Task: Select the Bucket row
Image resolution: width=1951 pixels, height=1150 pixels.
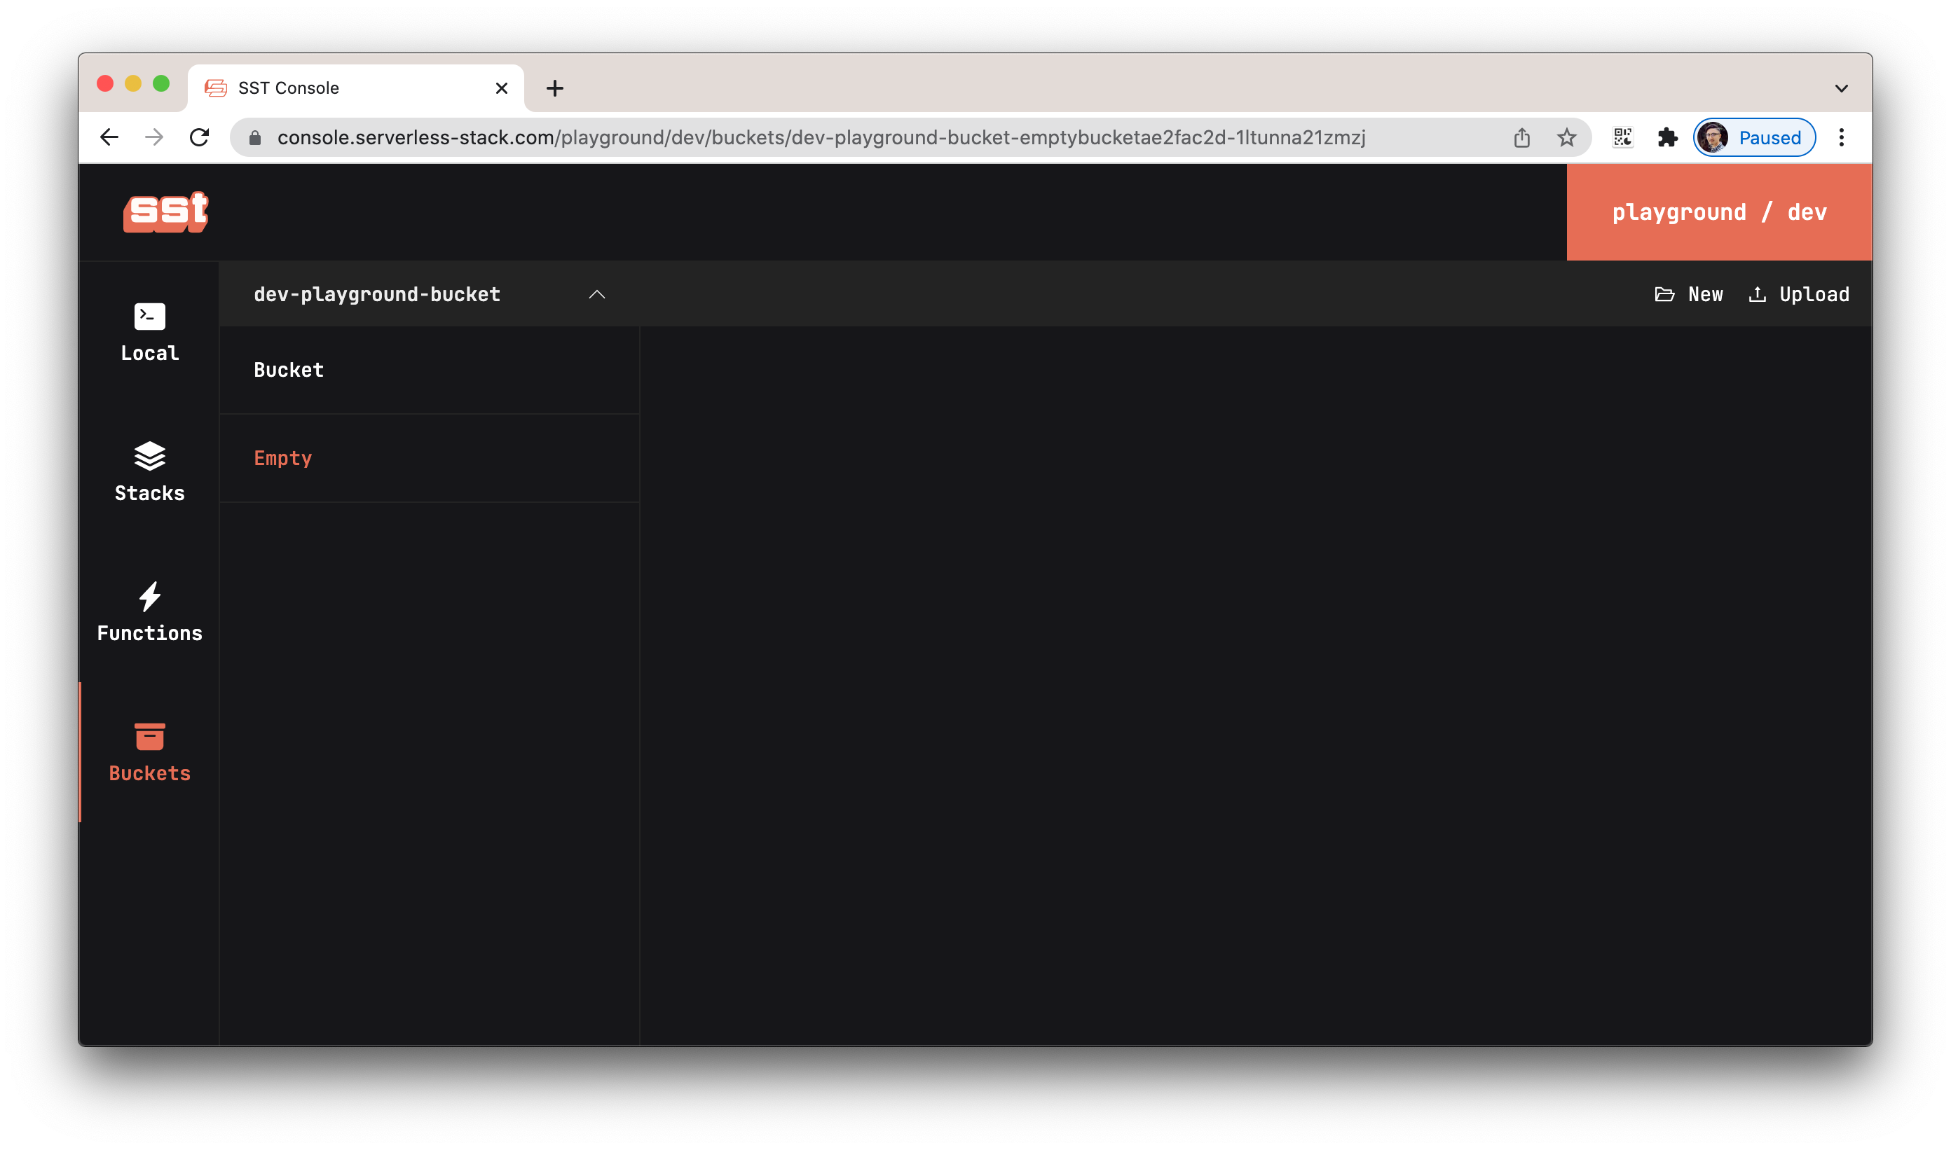Action: point(430,370)
